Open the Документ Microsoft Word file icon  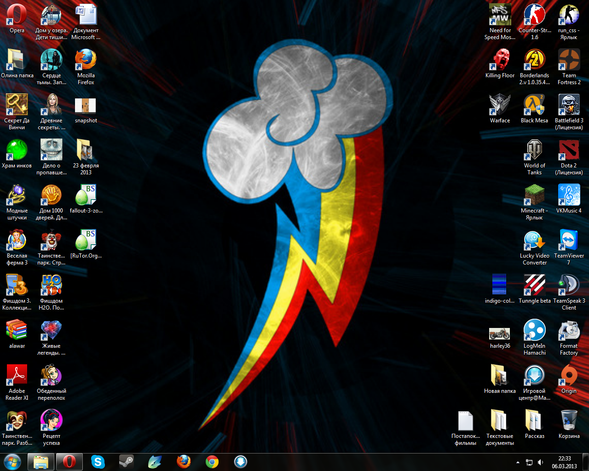tap(86, 22)
